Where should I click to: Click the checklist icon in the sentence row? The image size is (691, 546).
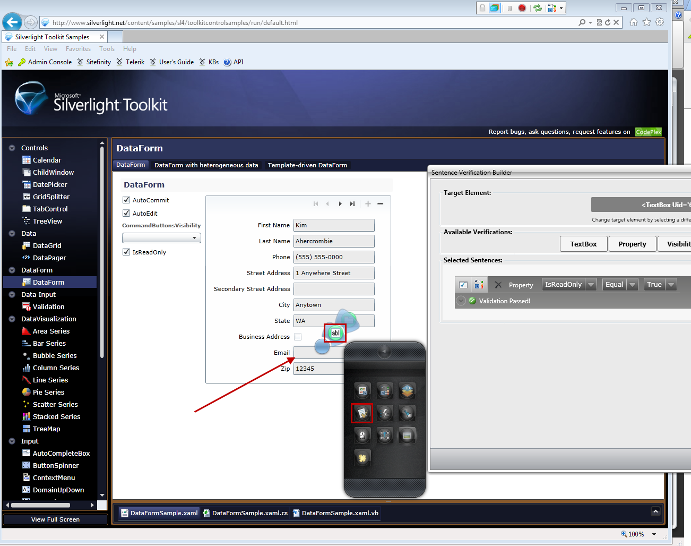463,285
